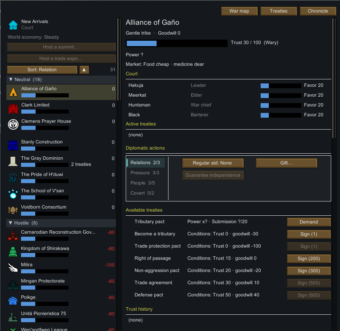Open the Sort: Relation selector
Screen dimensions: 340x331
pyautogui.click(x=42, y=70)
